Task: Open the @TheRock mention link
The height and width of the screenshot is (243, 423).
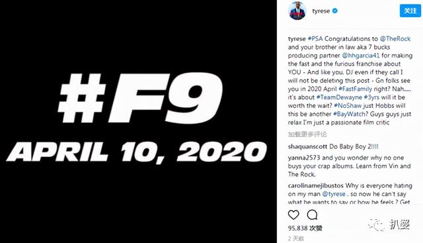Action: 395,38
